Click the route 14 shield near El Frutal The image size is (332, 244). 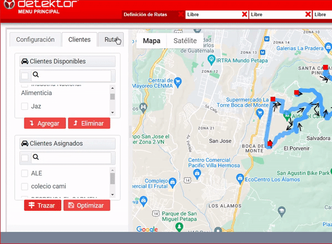click(x=188, y=180)
